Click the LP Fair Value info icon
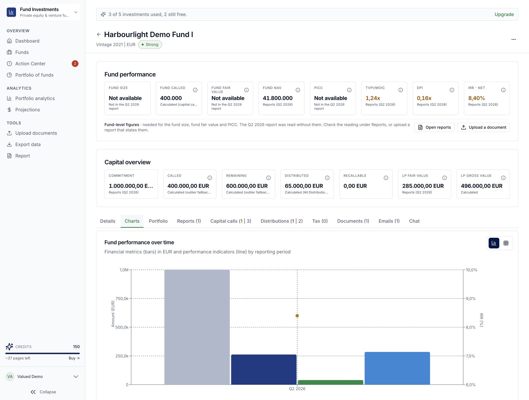Viewport: 529px width, 400px height. click(x=445, y=178)
